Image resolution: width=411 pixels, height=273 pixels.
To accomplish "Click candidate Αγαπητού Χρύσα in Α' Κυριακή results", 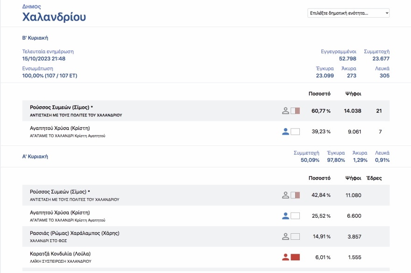I will point(59,213).
